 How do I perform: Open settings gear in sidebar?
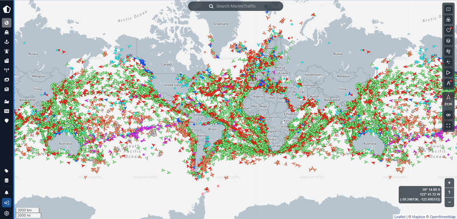click(7, 213)
